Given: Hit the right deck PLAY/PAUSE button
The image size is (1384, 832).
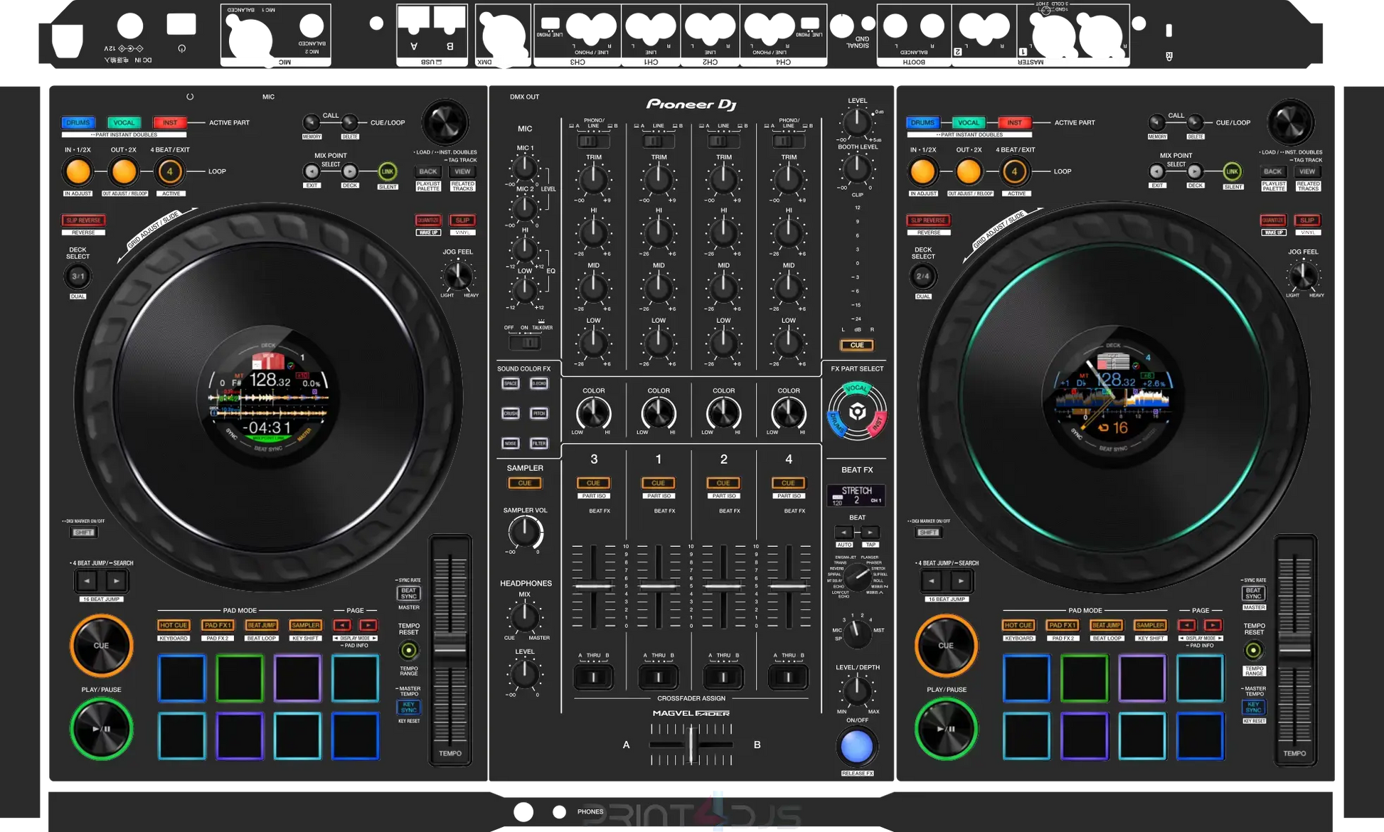Looking at the screenshot, I should click(945, 729).
